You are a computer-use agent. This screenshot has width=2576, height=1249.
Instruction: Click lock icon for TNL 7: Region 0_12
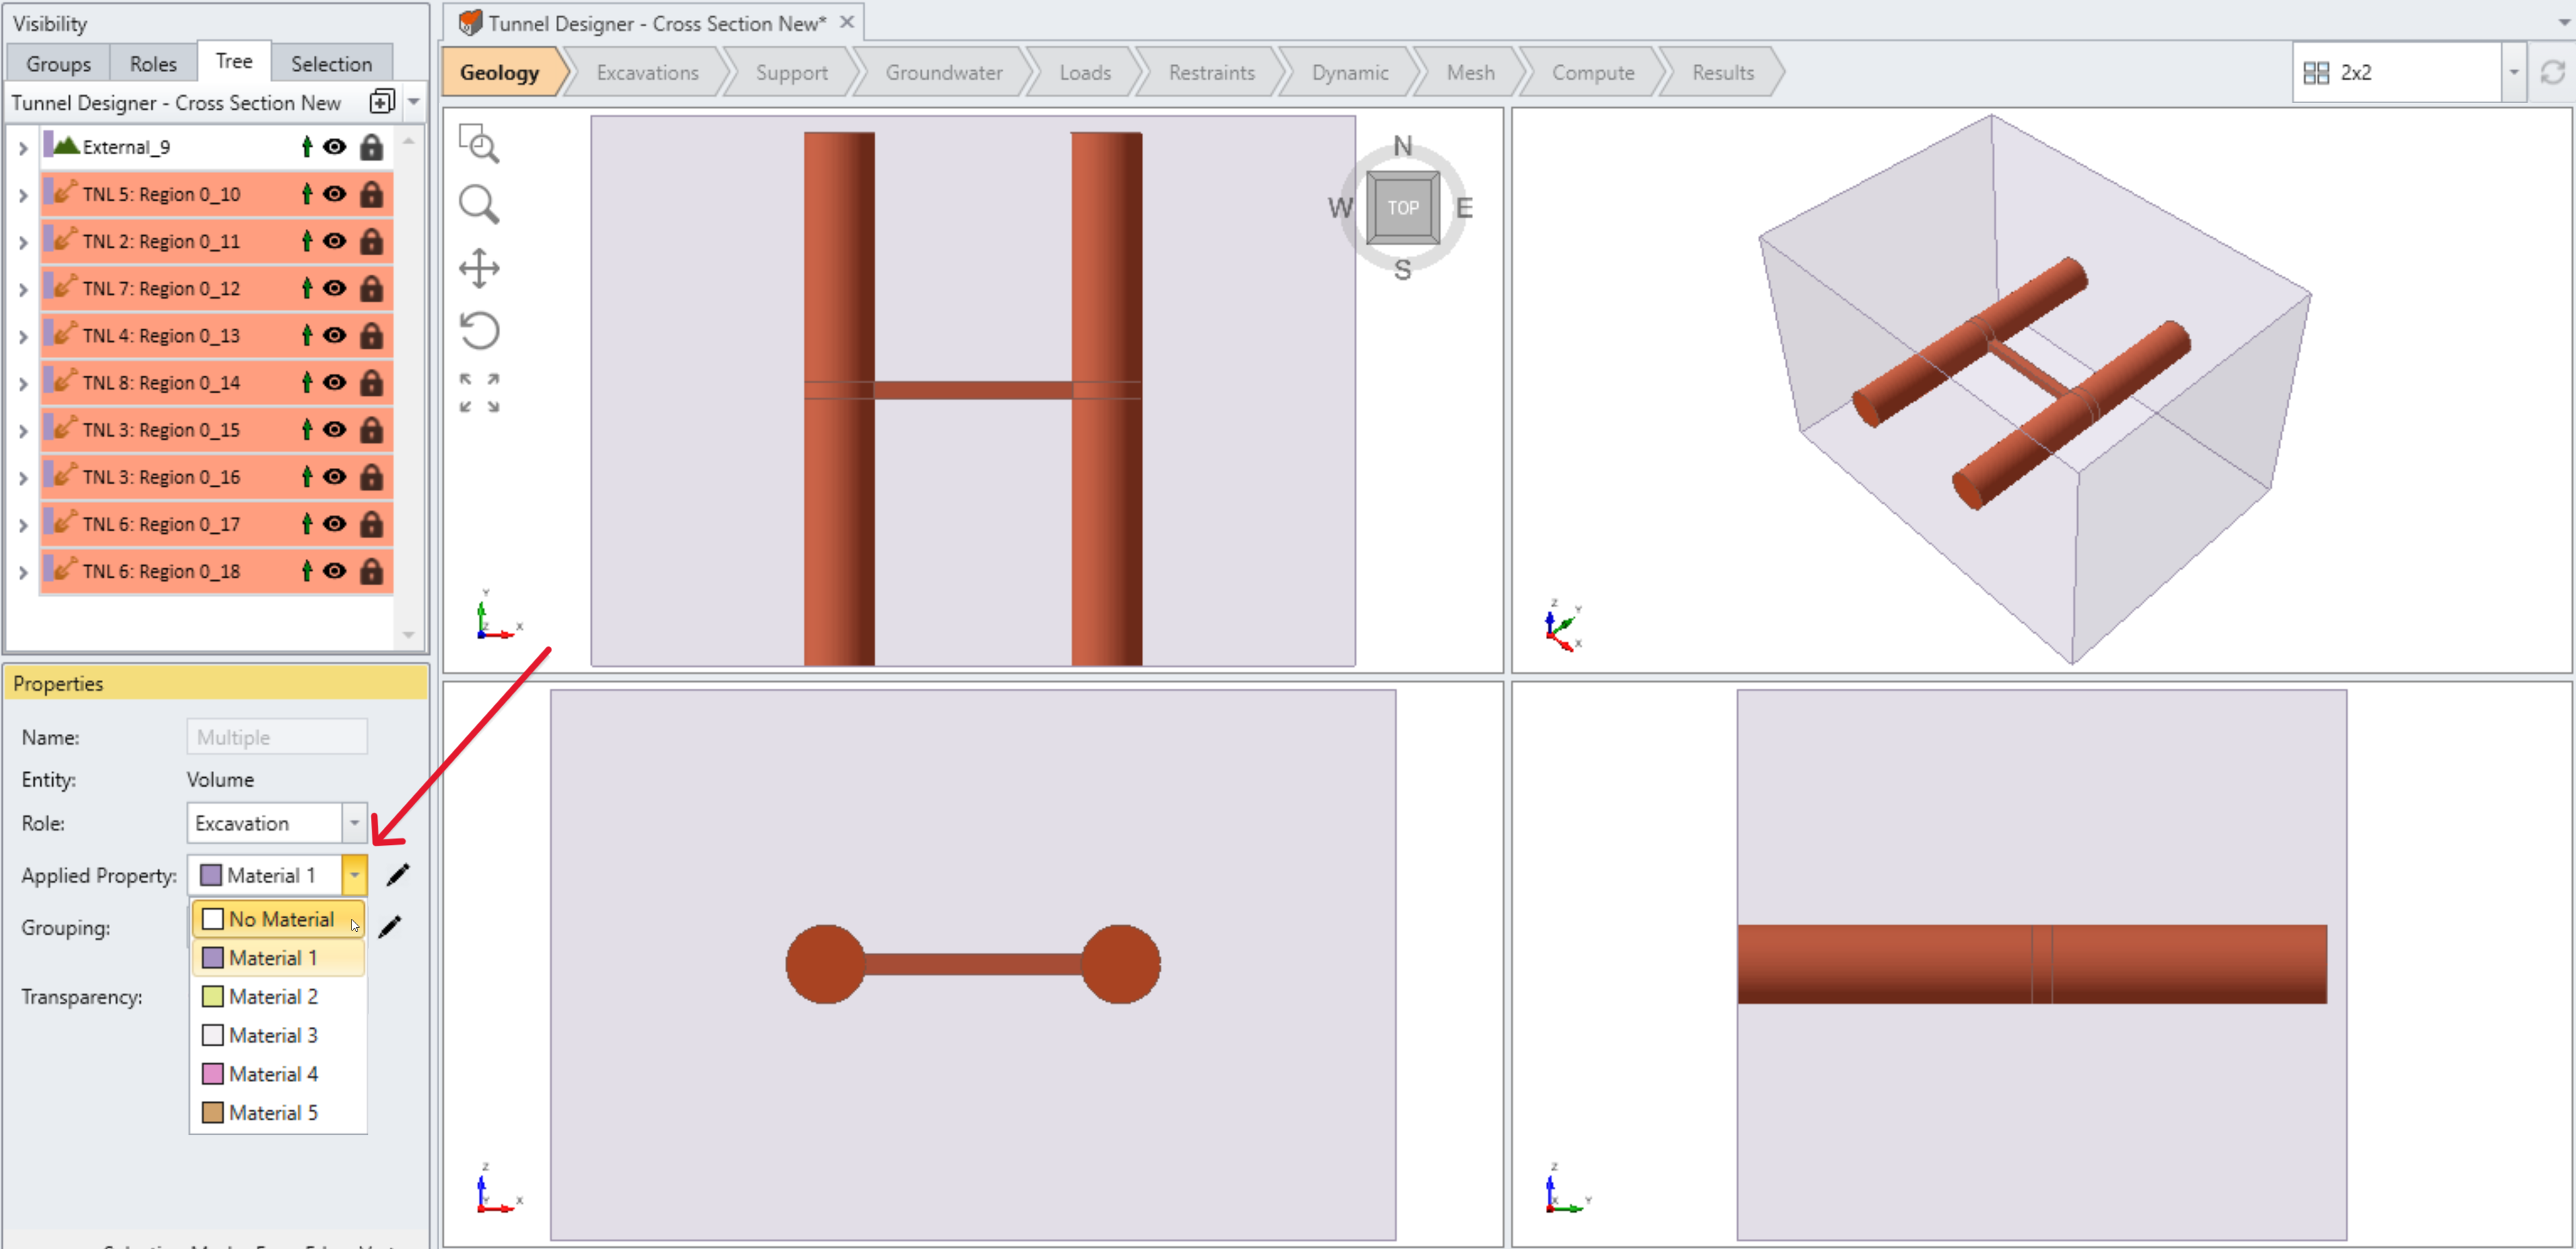(x=371, y=288)
